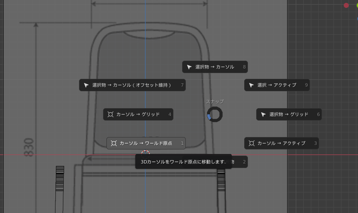The image size is (358, 213).
Task: Choose 選択物 → カーソル in snap pie menu
Action: (215, 67)
